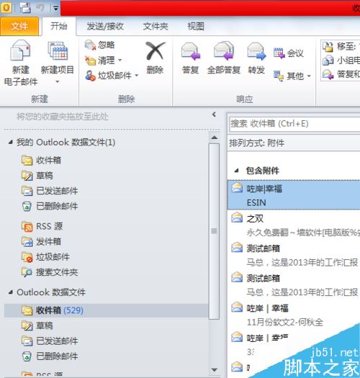Click the Reply & Delete quick step
Viewport: 360px width, 378px height.
pyautogui.click(x=341, y=74)
